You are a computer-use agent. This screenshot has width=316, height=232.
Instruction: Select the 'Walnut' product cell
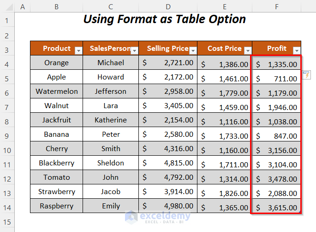(57, 105)
